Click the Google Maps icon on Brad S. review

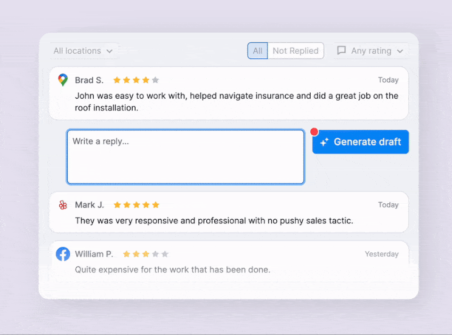pos(63,80)
